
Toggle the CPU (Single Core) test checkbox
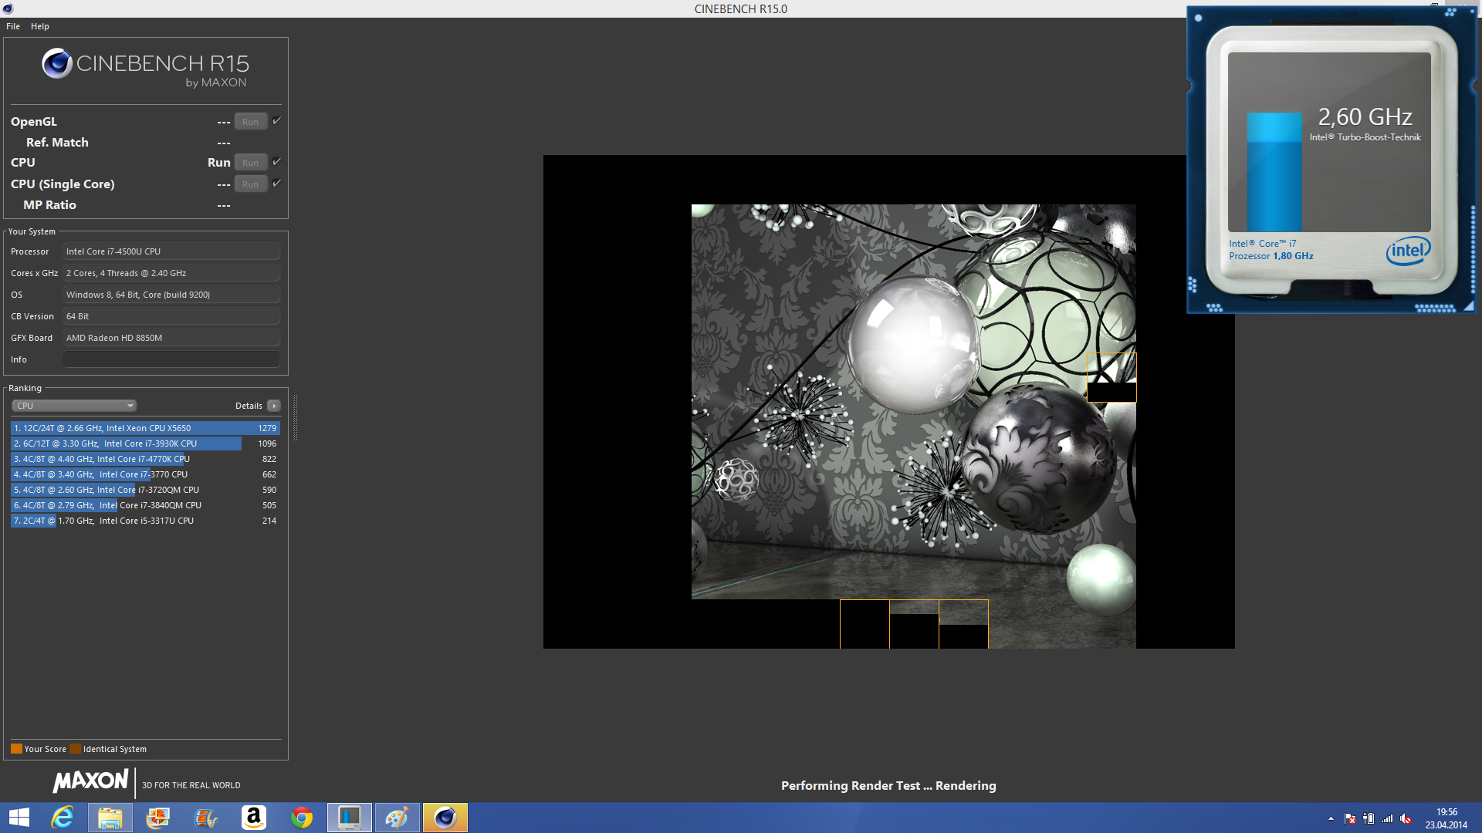[x=276, y=184]
